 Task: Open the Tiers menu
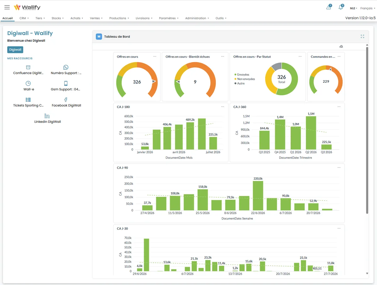(x=40, y=18)
